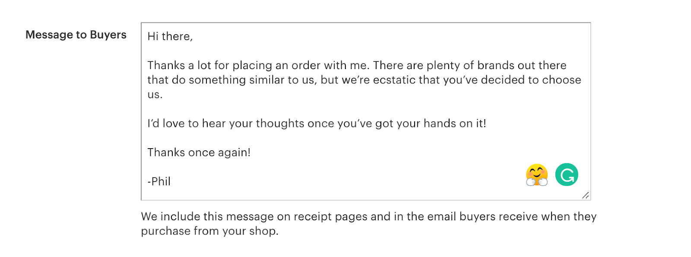Place cursor after 'us.' on short line
The image size is (691, 257).
point(163,95)
